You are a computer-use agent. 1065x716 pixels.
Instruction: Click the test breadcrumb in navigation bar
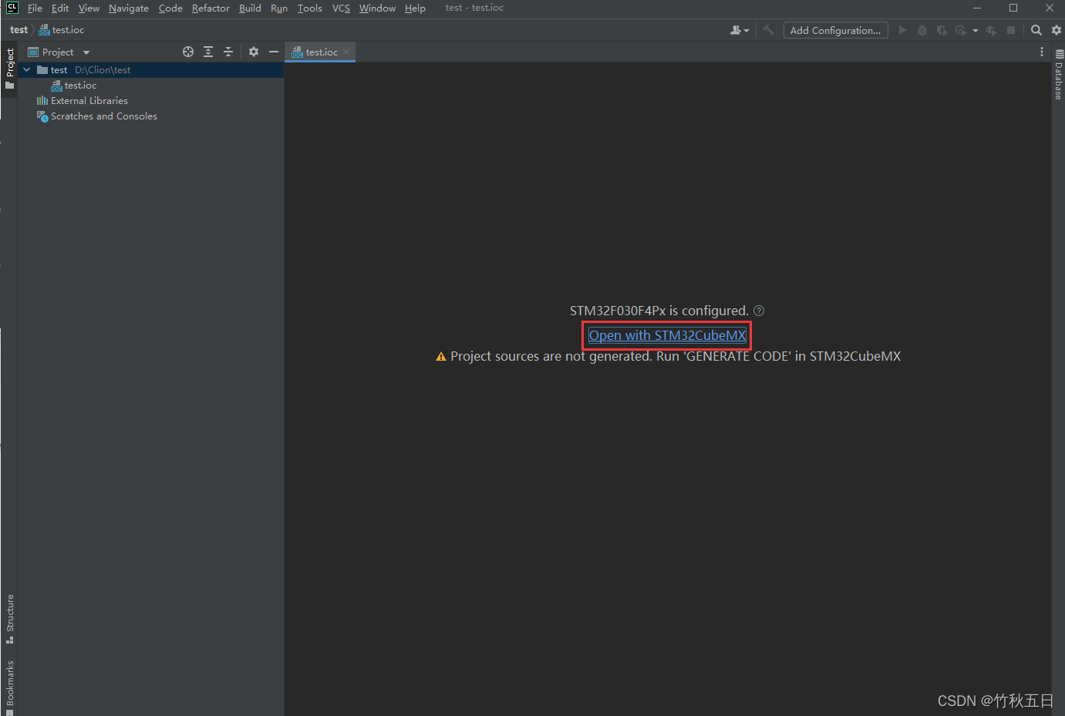[x=19, y=30]
